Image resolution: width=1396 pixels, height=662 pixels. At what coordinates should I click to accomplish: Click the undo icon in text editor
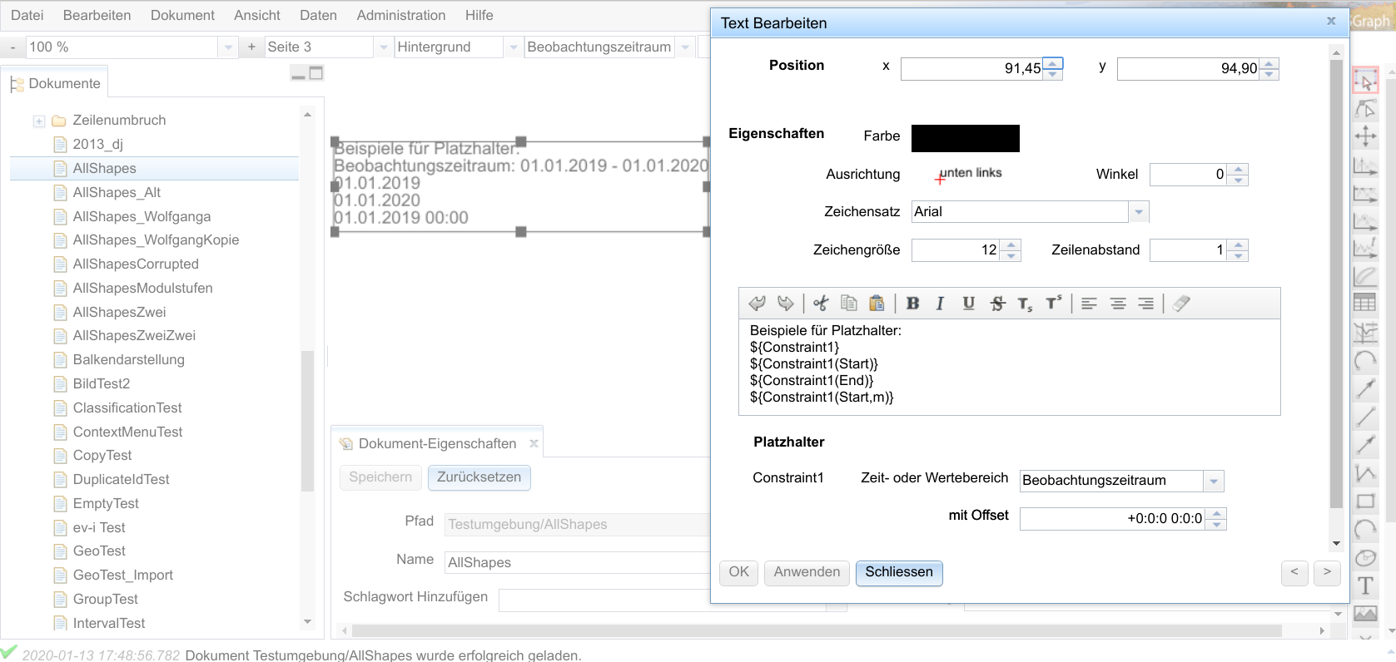pyautogui.click(x=757, y=304)
